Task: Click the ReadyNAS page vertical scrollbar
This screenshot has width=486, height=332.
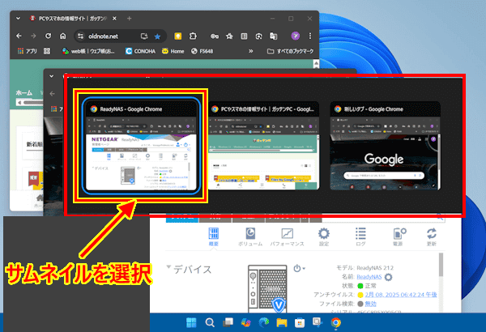Action: click(x=441, y=265)
